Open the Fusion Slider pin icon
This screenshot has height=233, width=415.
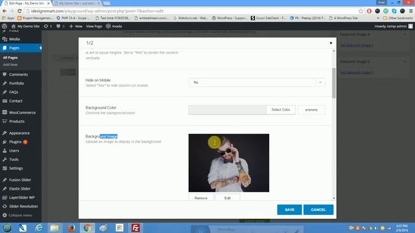(5, 180)
